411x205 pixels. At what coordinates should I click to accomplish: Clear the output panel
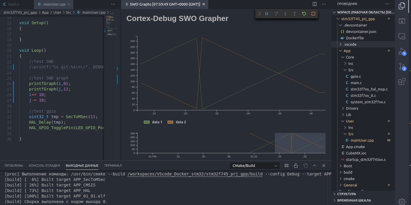pos(286,166)
